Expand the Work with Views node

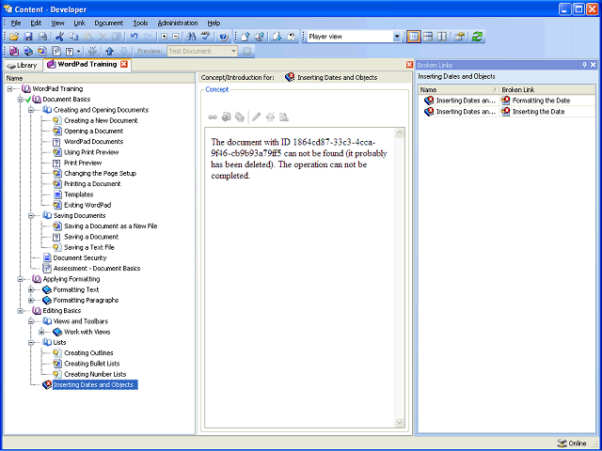[41, 332]
